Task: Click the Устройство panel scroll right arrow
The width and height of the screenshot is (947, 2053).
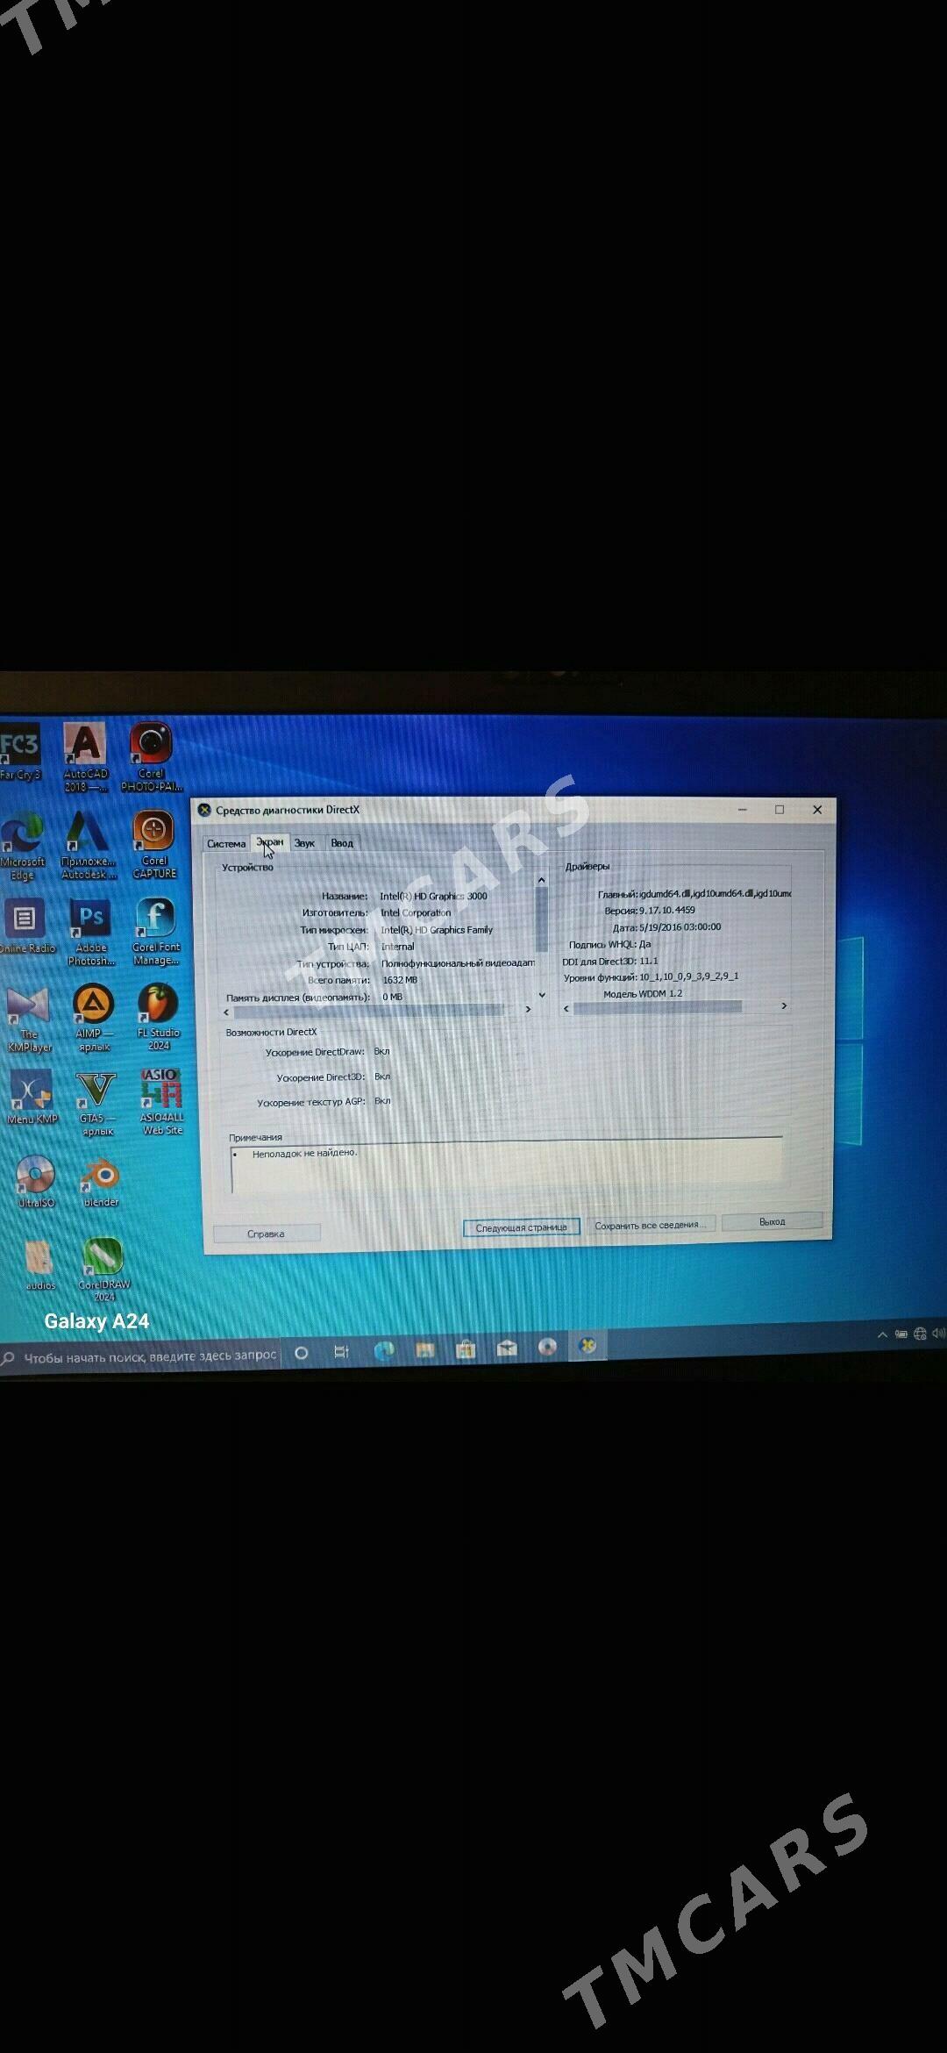Action: [528, 1010]
